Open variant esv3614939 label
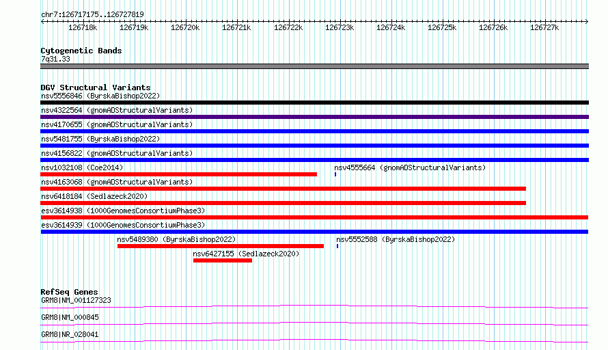The image size is (608, 350). (x=123, y=225)
